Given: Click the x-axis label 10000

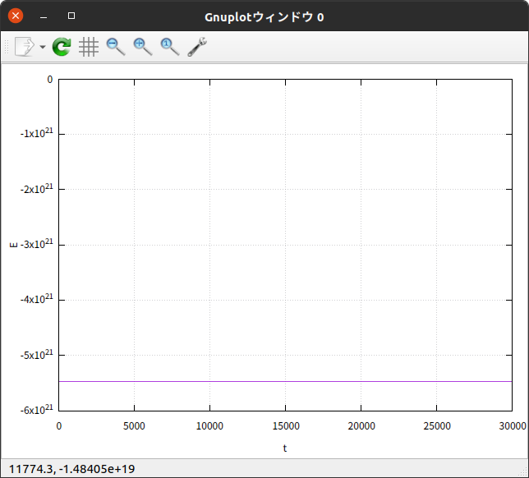Looking at the screenshot, I should (209, 426).
